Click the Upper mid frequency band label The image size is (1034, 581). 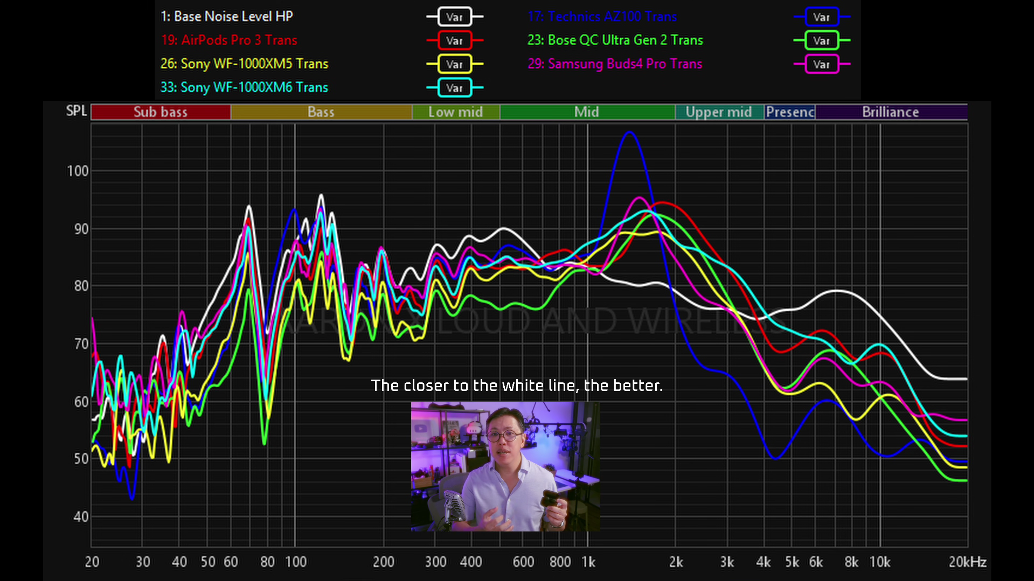click(719, 112)
